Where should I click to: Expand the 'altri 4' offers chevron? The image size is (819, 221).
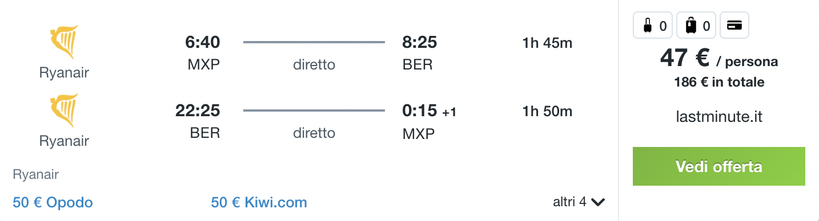pos(598,202)
